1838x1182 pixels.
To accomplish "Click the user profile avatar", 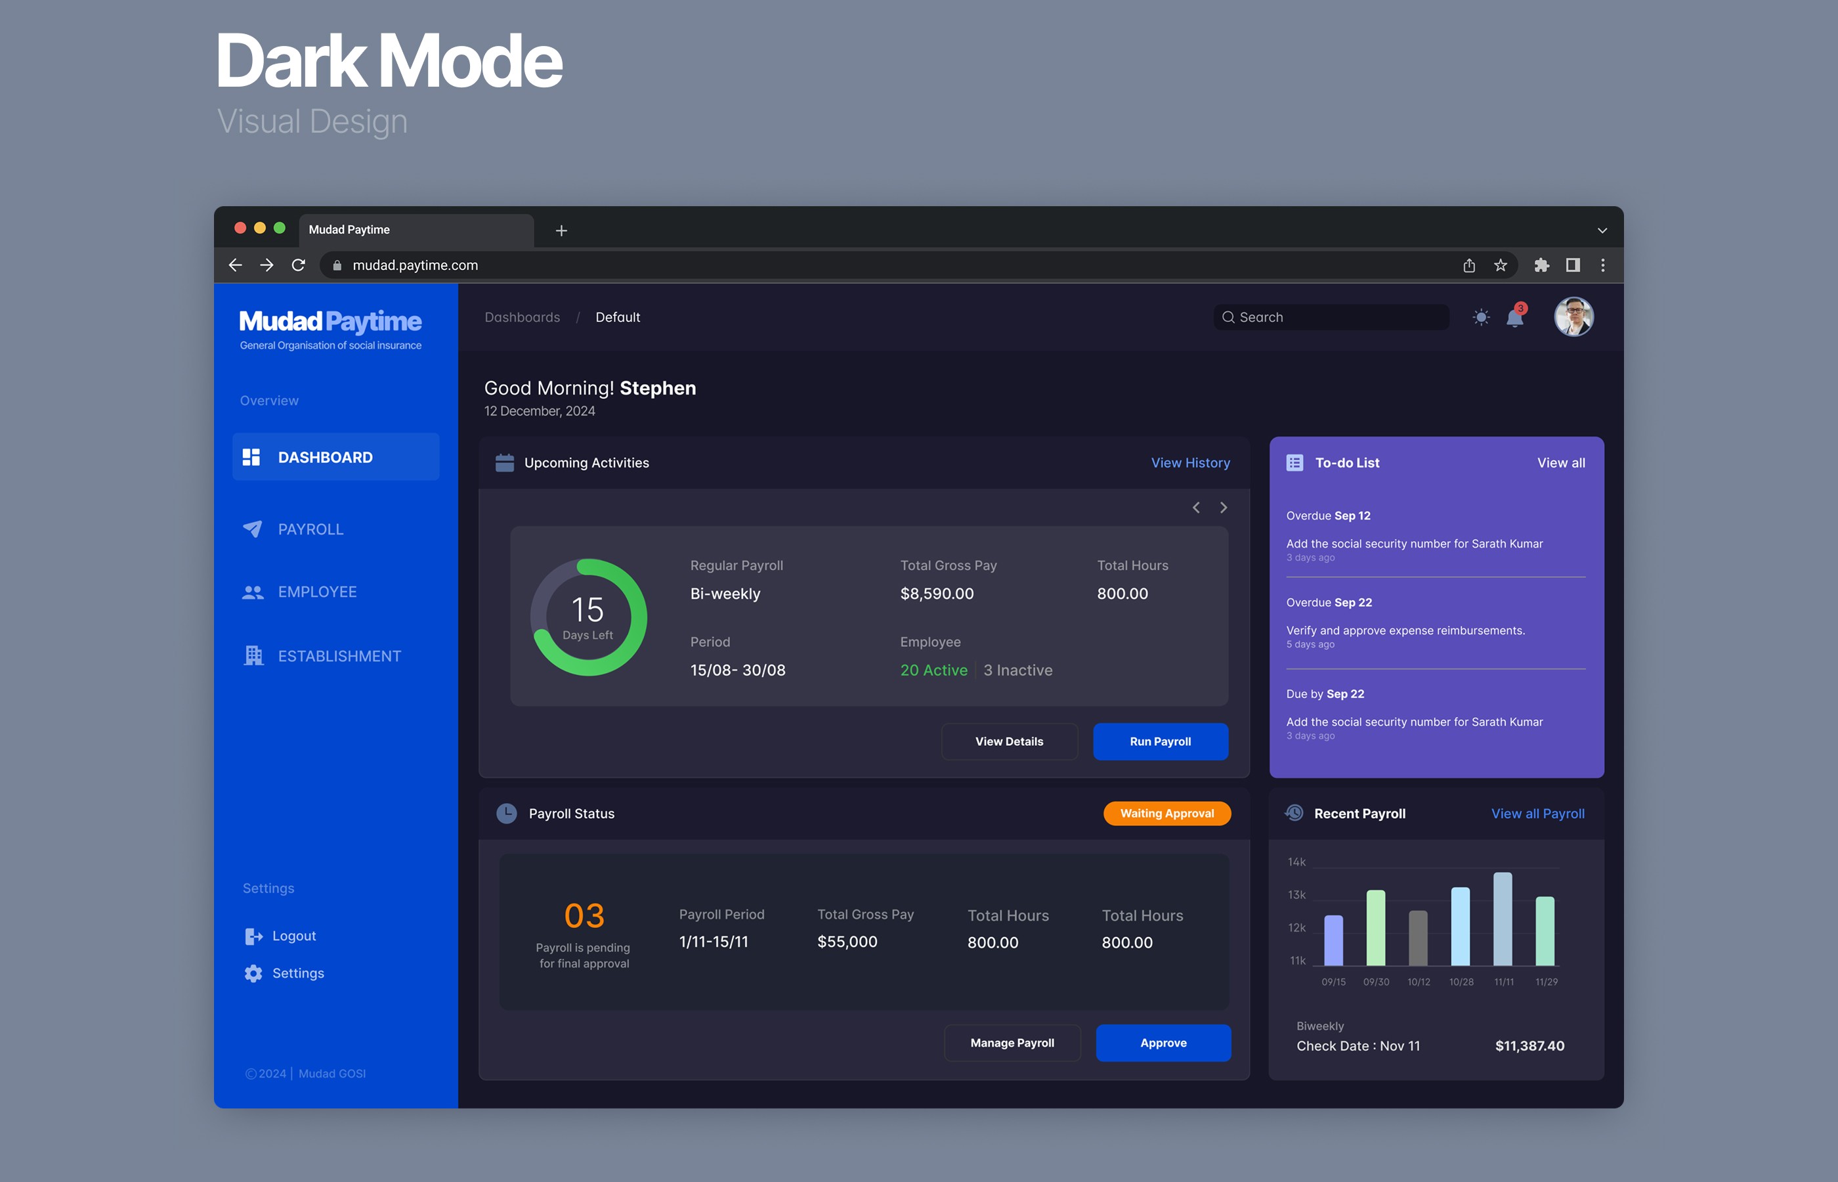I will (x=1573, y=317).
